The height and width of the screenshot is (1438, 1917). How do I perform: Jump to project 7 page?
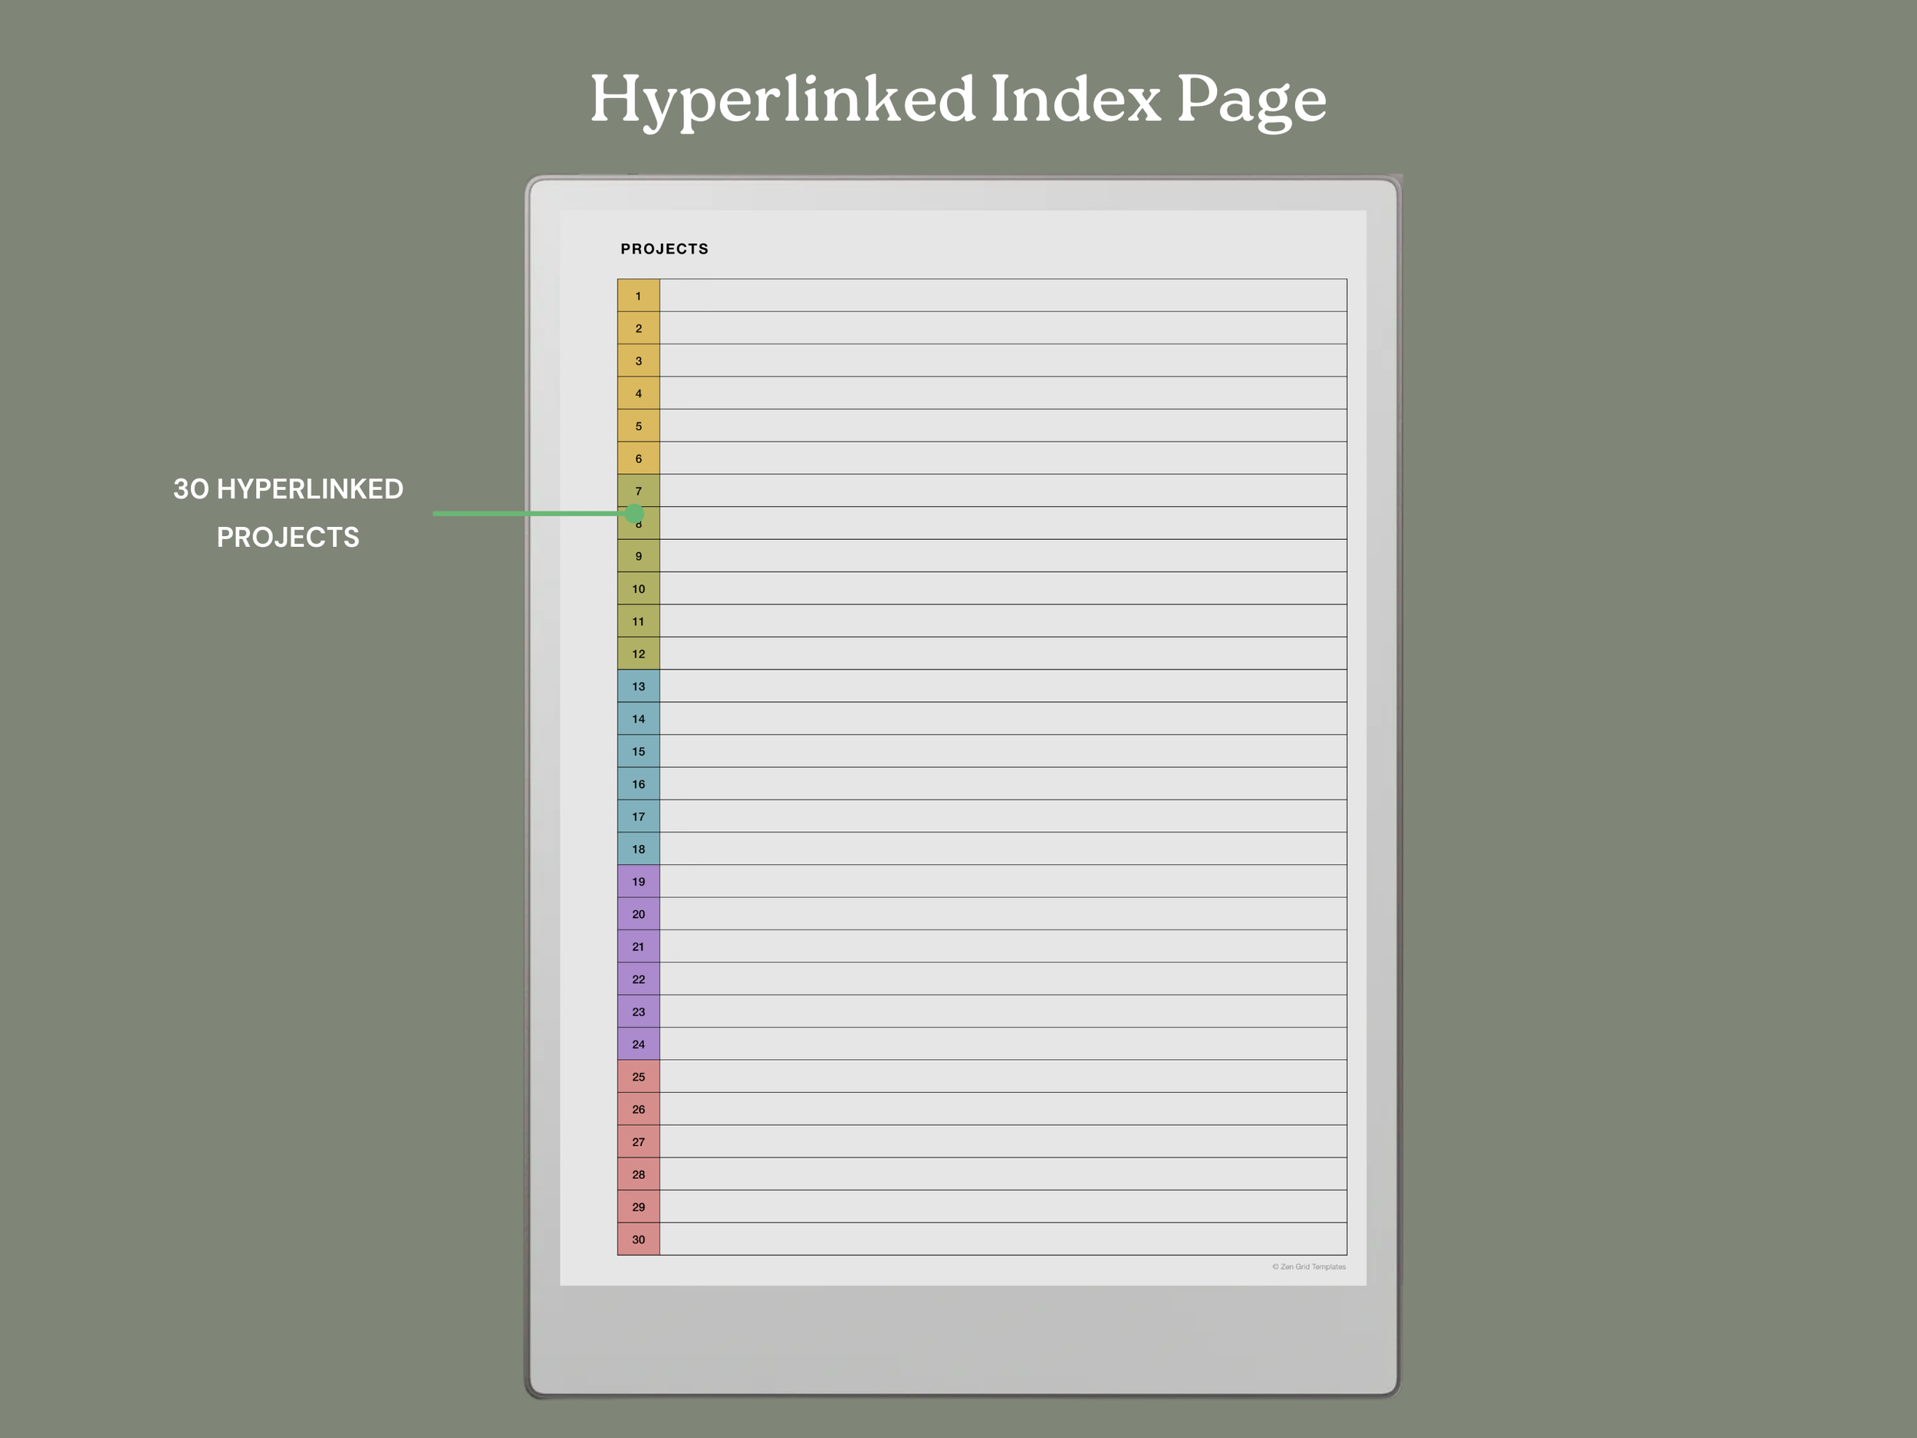point(639,489)
